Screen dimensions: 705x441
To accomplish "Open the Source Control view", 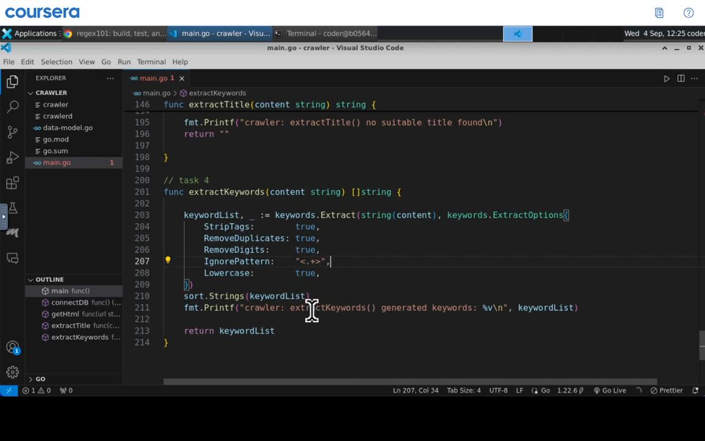I will pyautogui.click(x=13, y=132).
